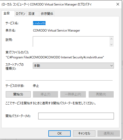Image resolution: width=123 pixels, height=140 pixels.
Task: Confirm with the OK button
Action: pyautogui.click(x=60, y=133)
